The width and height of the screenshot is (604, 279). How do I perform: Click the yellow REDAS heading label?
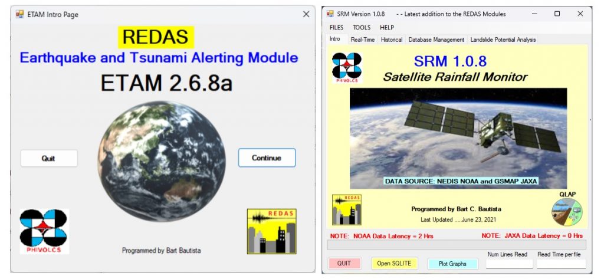pos(156,37)
